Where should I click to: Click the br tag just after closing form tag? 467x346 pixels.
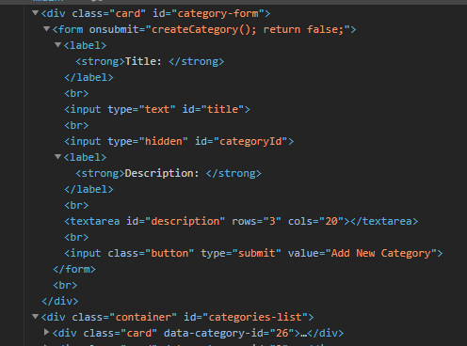click(x=65, y=285)
